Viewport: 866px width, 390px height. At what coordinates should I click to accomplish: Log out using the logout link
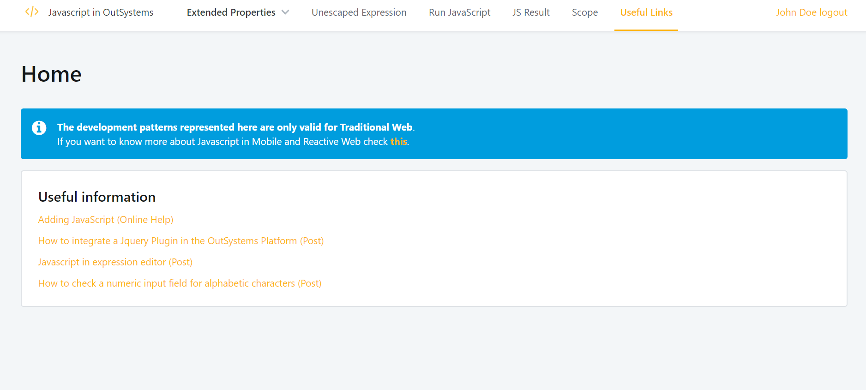click(x=833, y=12)
